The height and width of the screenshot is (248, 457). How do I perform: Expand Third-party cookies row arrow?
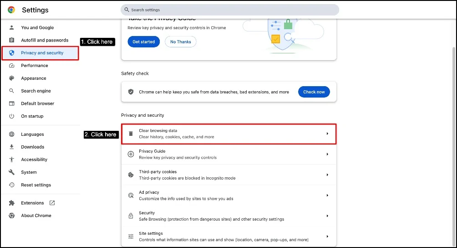click(x=327, y=175)
